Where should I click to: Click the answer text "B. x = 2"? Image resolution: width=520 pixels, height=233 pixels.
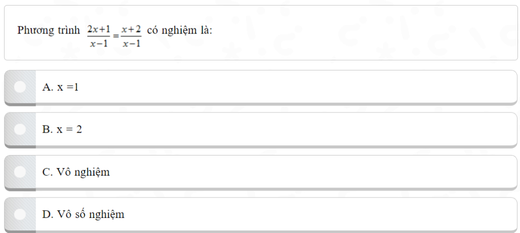click(x=62, y=129)
